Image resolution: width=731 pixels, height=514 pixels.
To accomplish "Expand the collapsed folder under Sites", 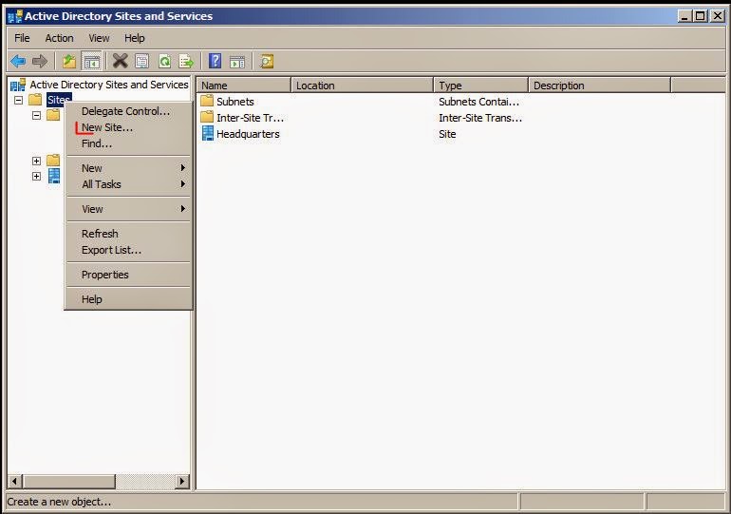I will coord(36,161).
